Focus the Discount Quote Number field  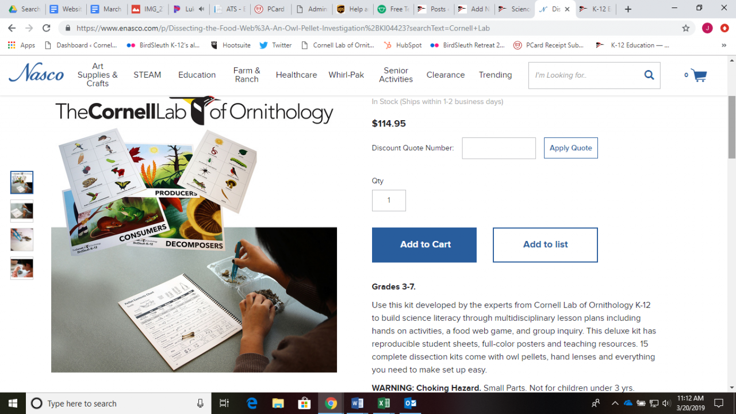[x=499, y=148]
